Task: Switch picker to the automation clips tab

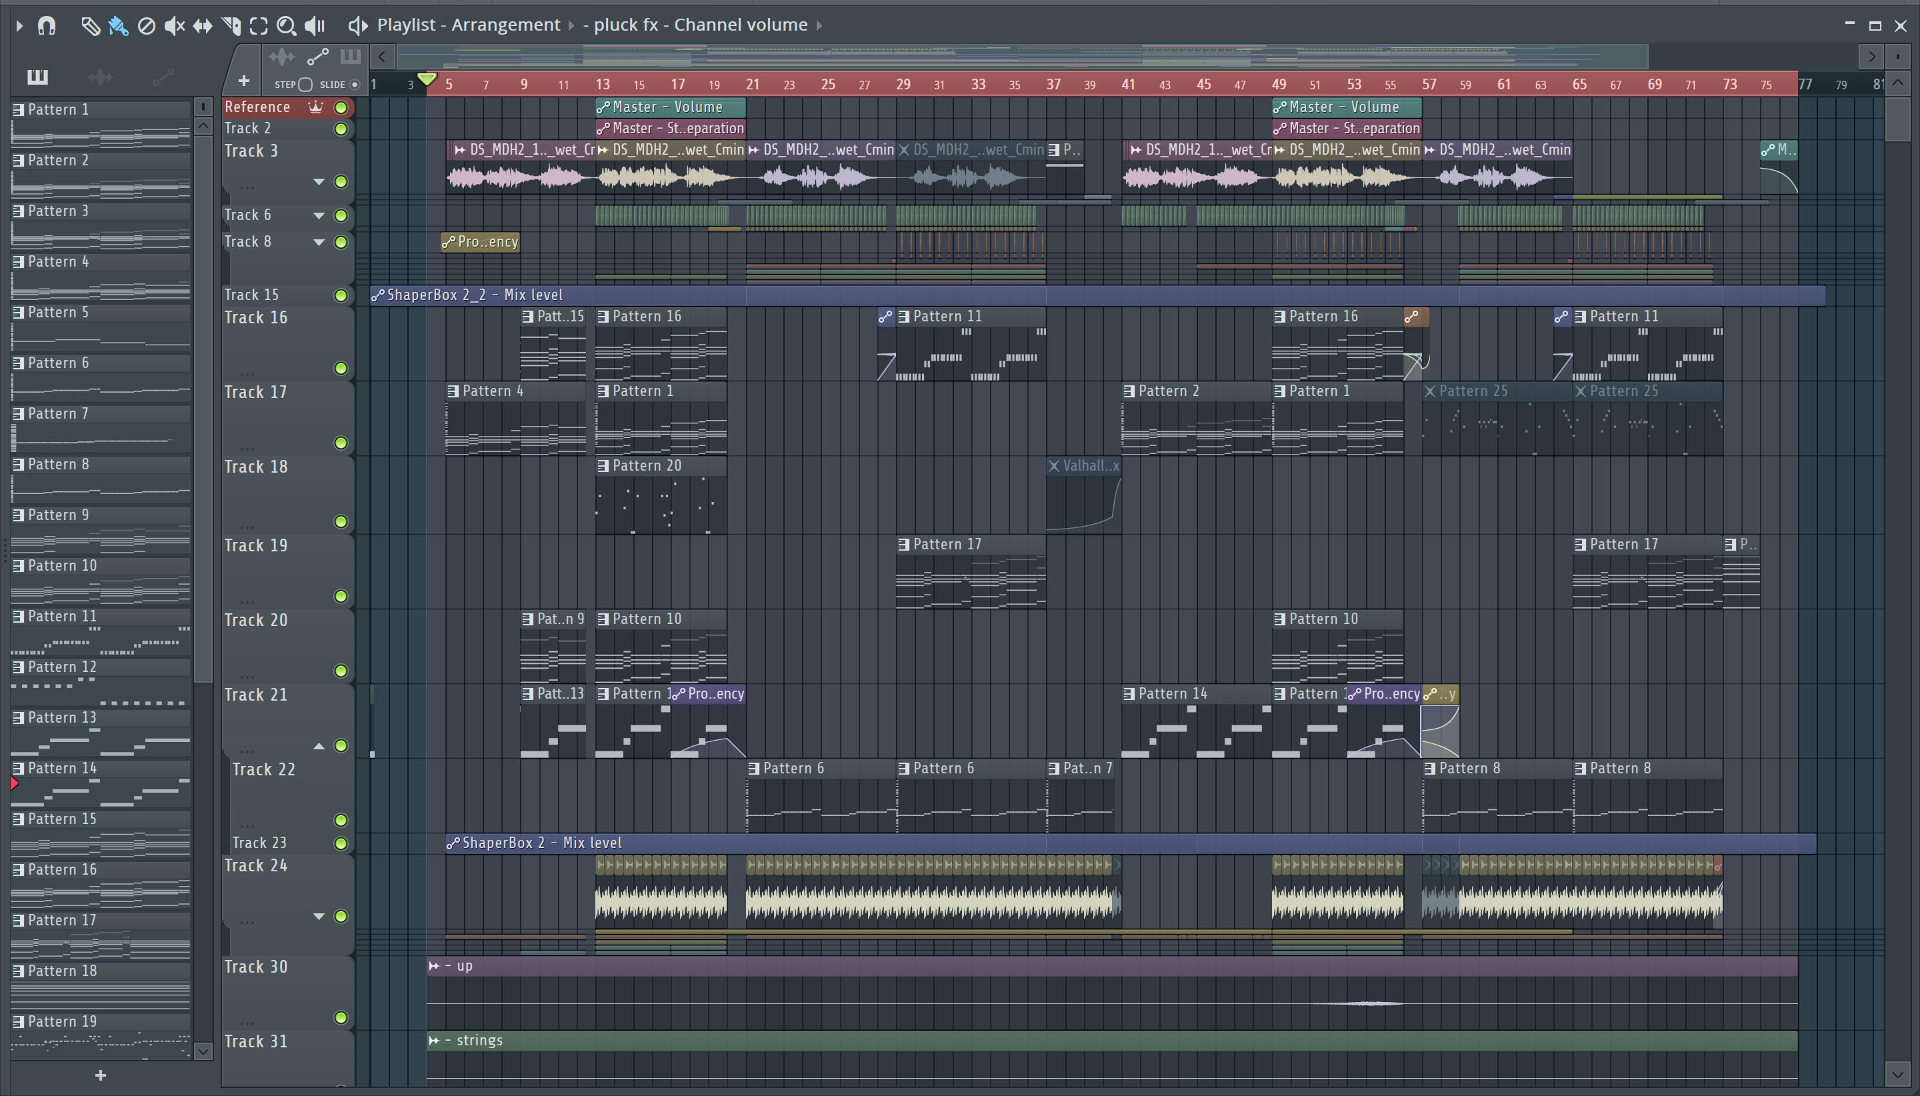Action: (x=163, y=76)
